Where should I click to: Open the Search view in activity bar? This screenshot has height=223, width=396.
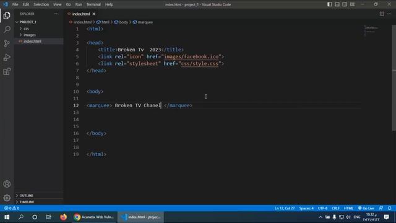point(7,29)
